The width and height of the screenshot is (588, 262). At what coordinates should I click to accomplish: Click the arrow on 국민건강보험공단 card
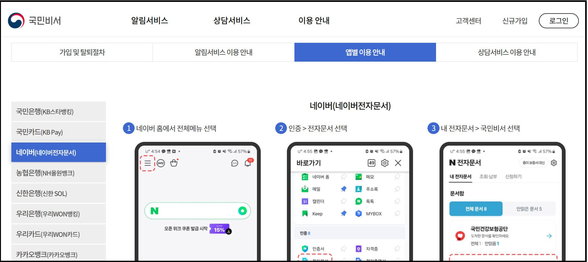549,236
